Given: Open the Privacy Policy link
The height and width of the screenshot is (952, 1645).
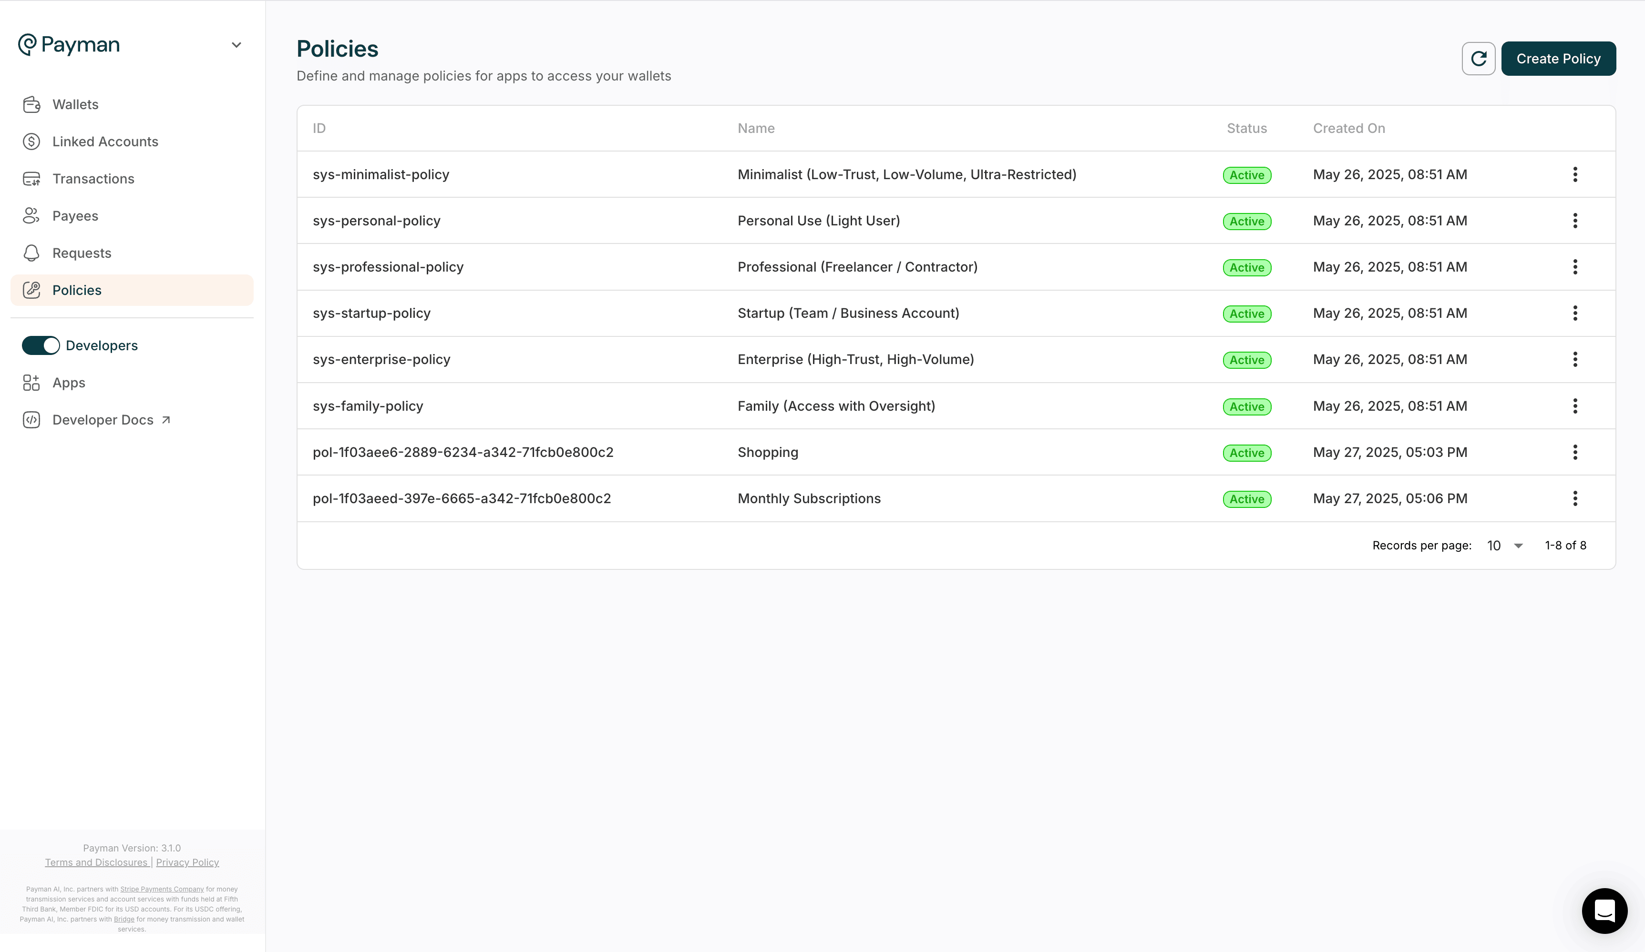Looking at the screenshot, I should tap(187, 862).
